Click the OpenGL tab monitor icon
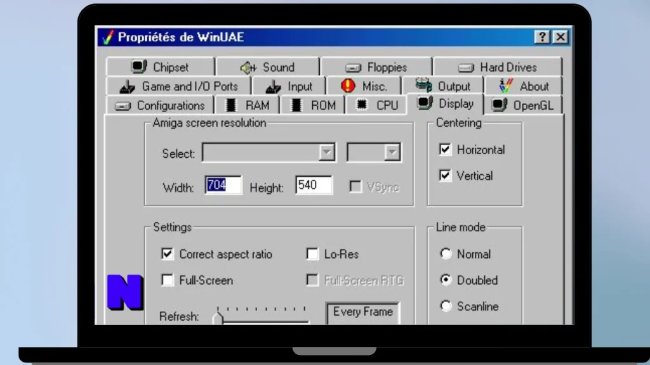Viewport: 650px width, 365px height. (x=500, y=105)
